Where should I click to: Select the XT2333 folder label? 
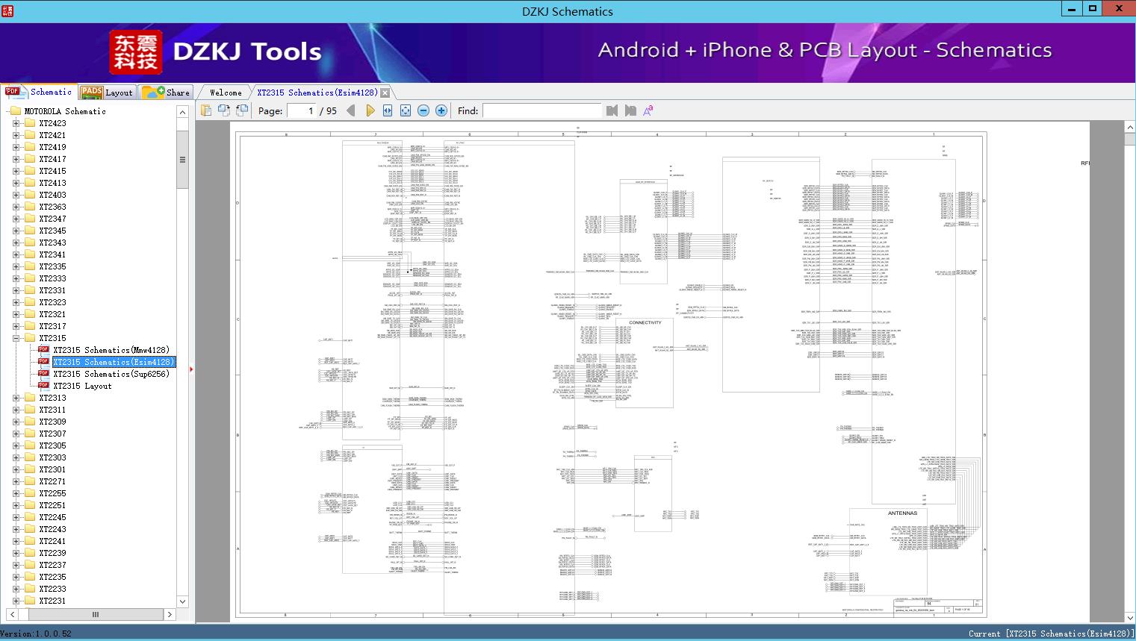[52, 278]
